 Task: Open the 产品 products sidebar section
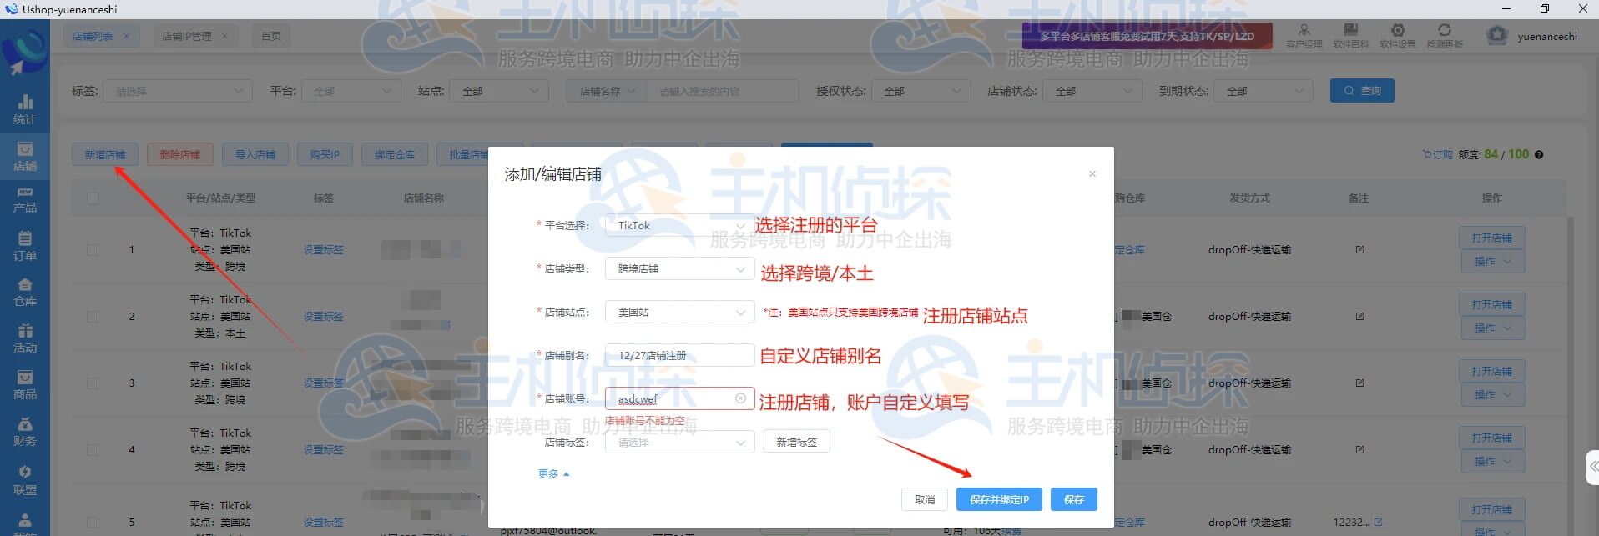25,199
